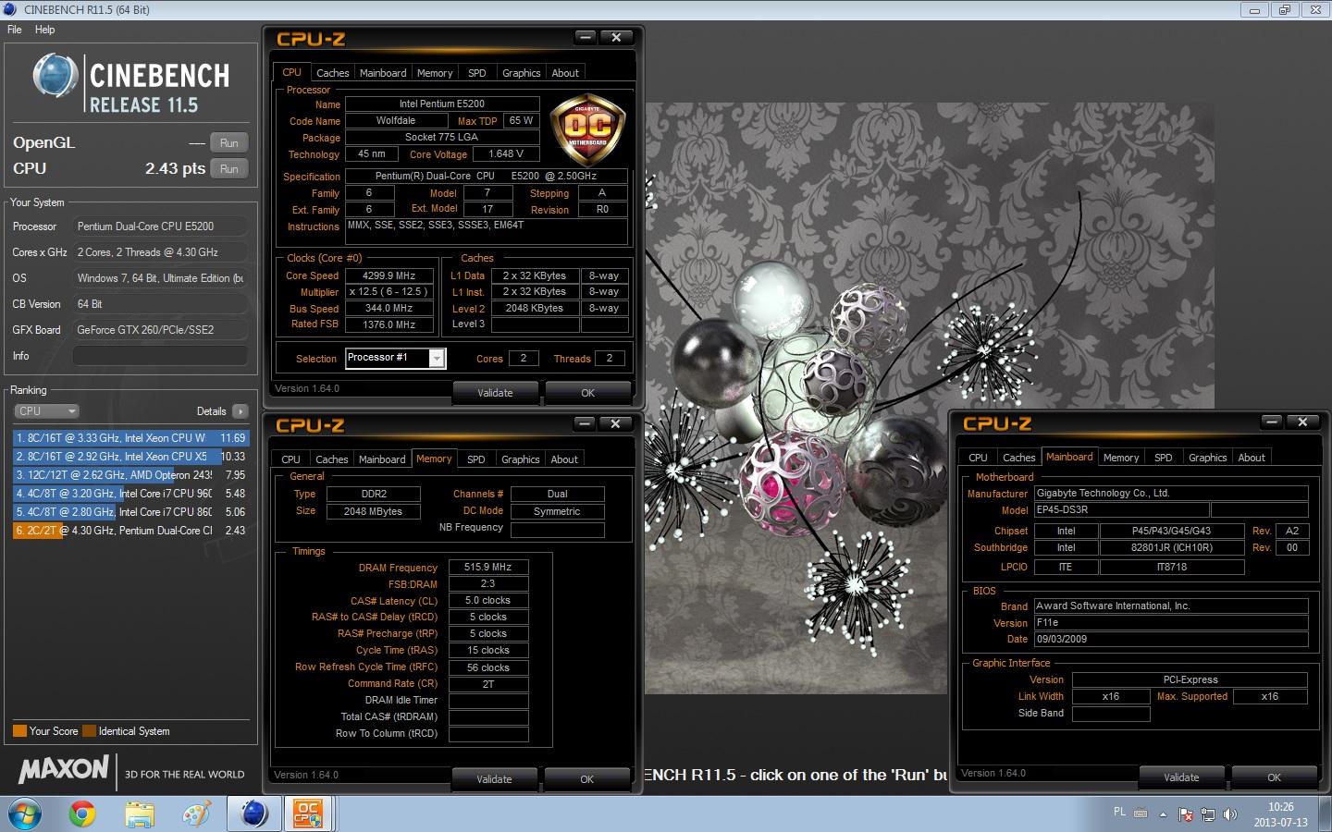The height and width of the screenshot is (832, 1332).
Task: Click the EP45-DS3R model field
Action: point(1121,510)
